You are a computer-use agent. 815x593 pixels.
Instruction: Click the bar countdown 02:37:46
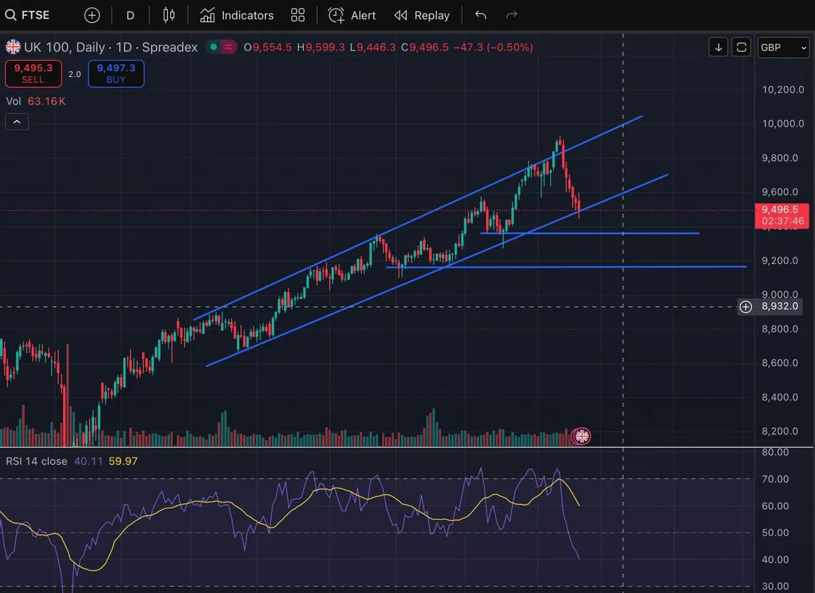coord(782,221)
